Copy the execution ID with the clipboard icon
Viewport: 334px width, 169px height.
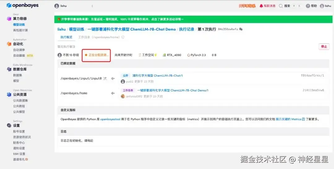point(241,29)
